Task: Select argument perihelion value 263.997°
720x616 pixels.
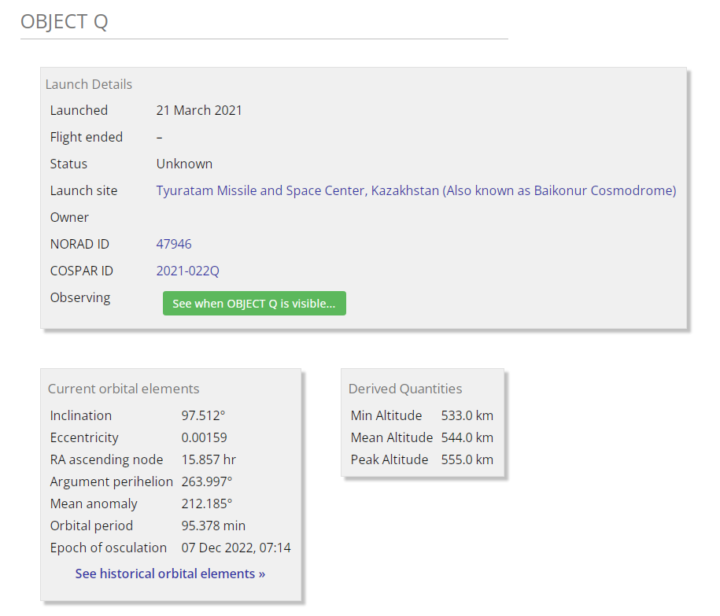Action: click(207, 481)
